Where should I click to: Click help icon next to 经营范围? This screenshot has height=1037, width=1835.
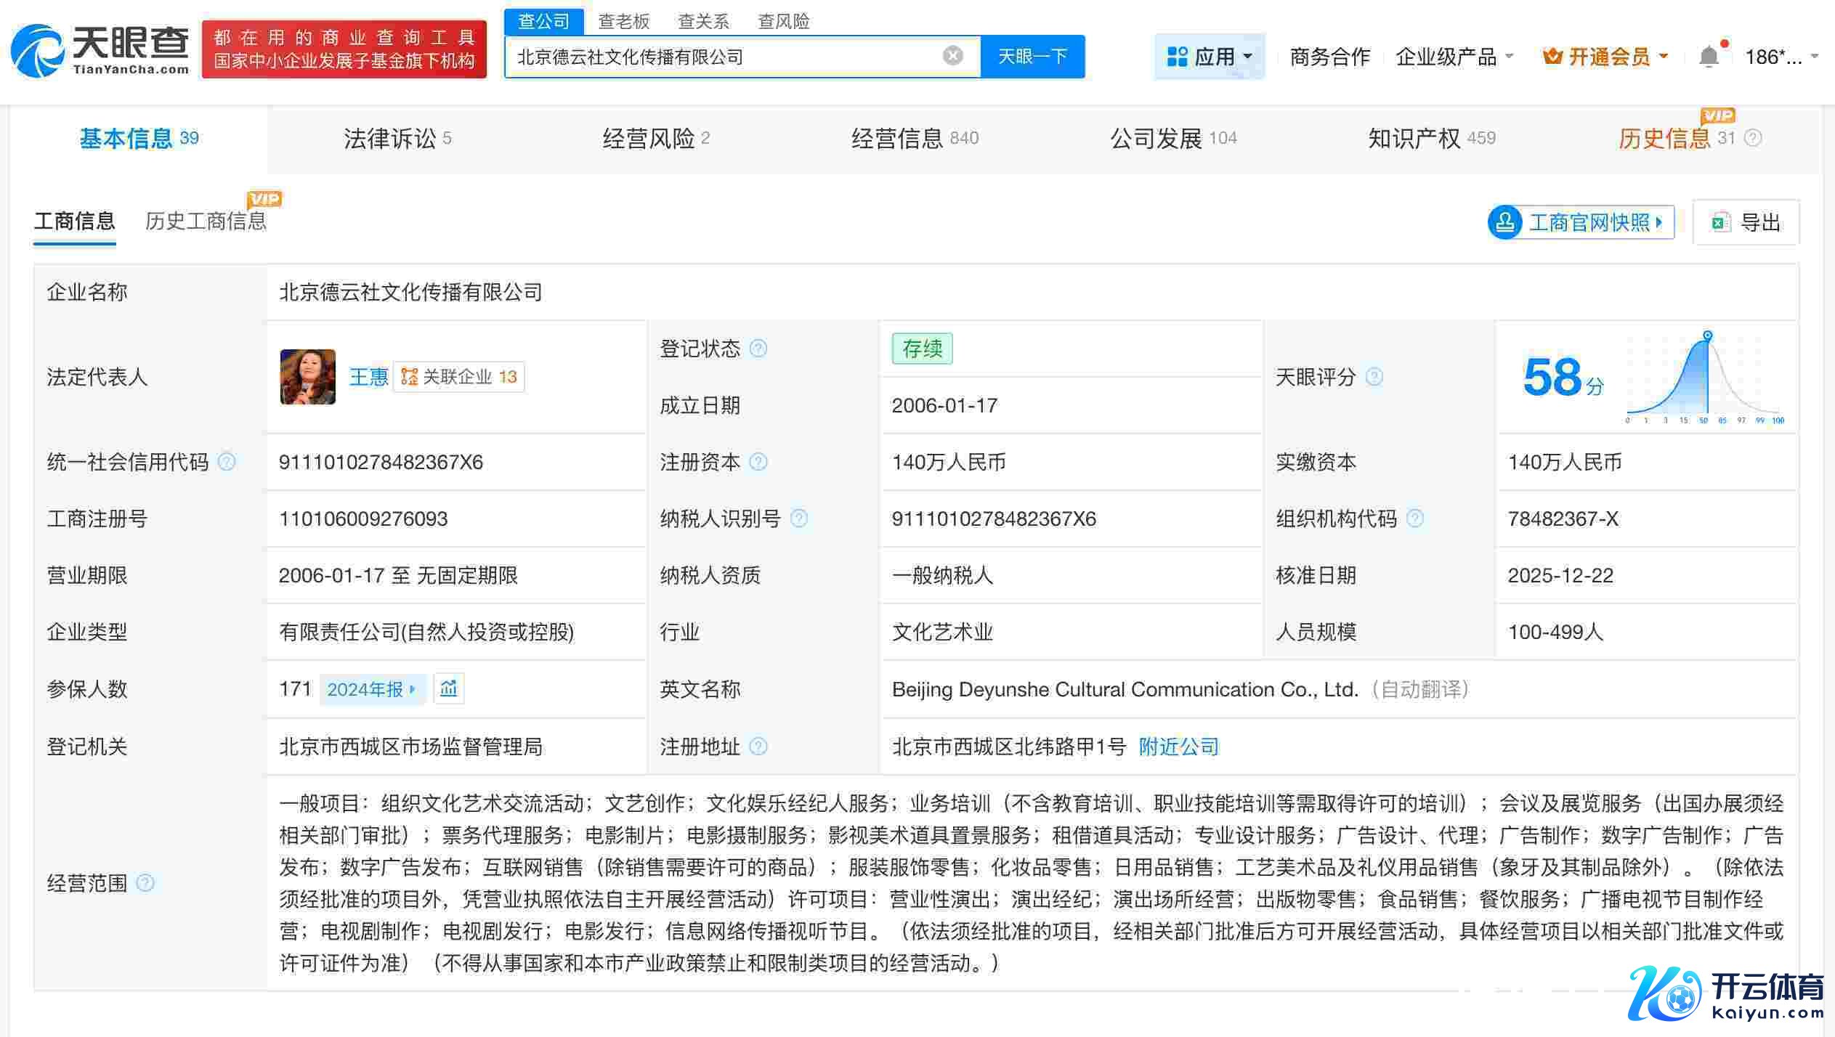[x=145, y=883]
